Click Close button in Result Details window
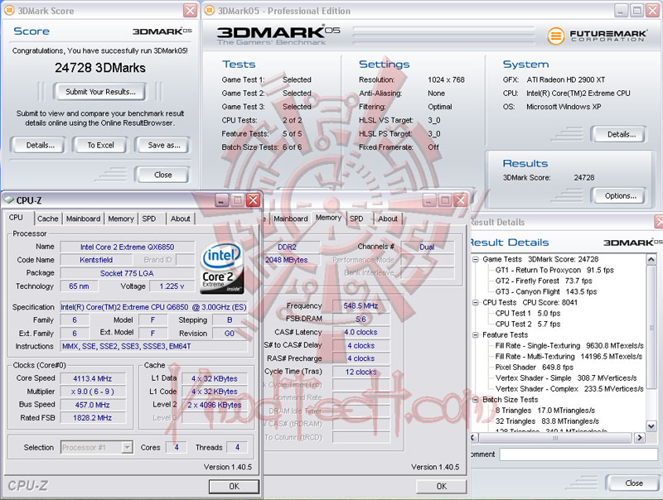The width and height of the screenshot is (663, 500). [633, 483]
